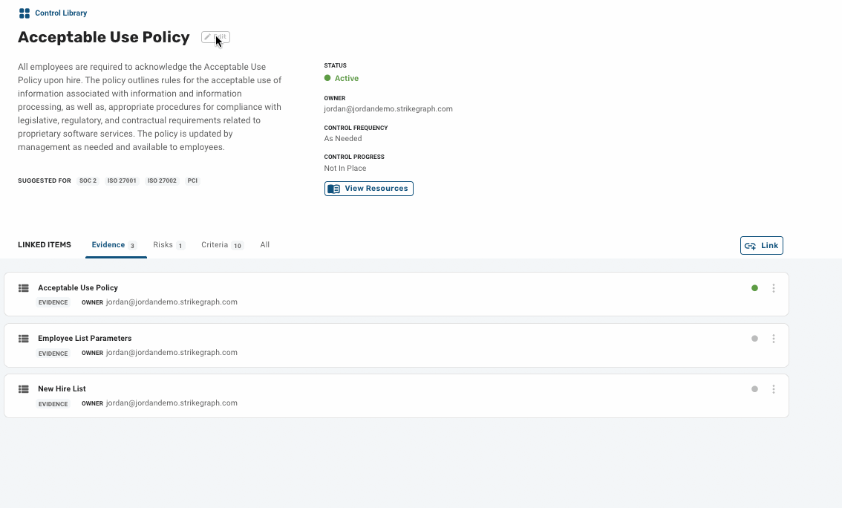Screen dimensions: 842x508
Task: Click list icon on Employee List Parameters row
Action: (x=24, y=339)
